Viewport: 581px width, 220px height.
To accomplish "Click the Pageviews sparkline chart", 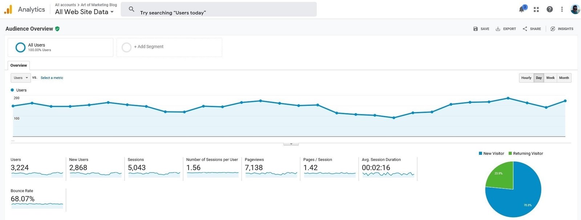I will [271, 175].
